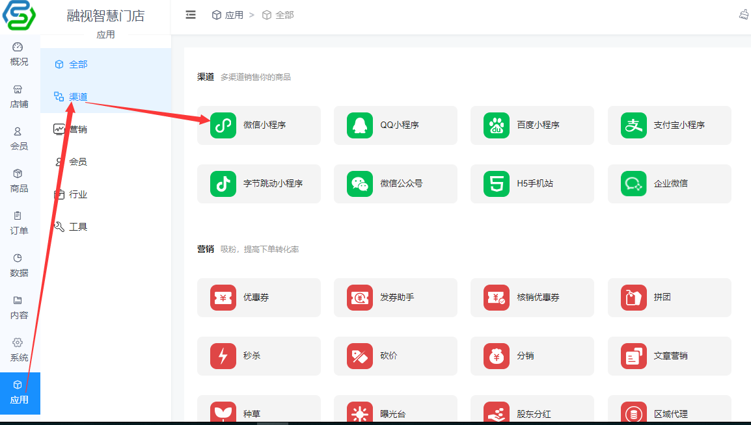Select 行业 in the app submenu

point(106,194)
